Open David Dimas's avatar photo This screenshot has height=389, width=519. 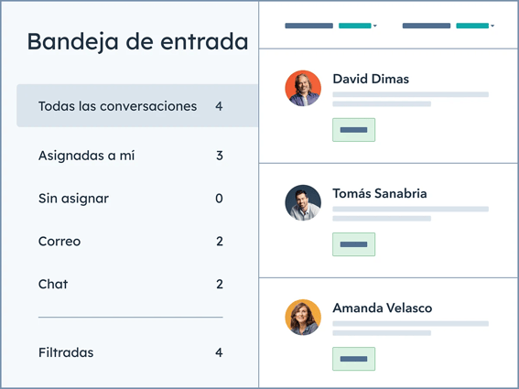tap(303, 88)
